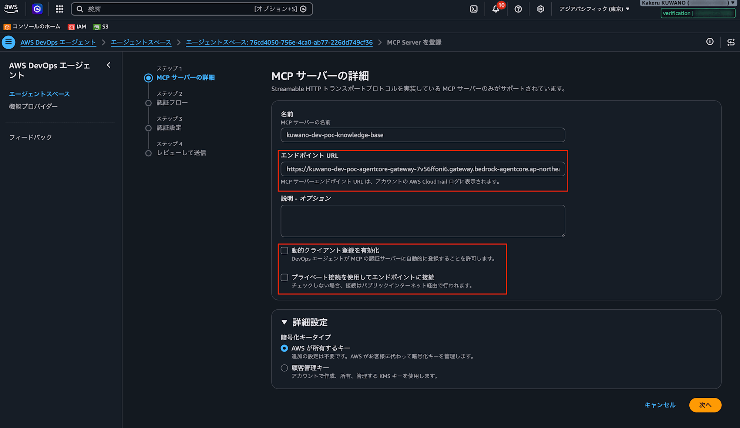Toggle the hamburger navigation menu icon

pos(9,42)
